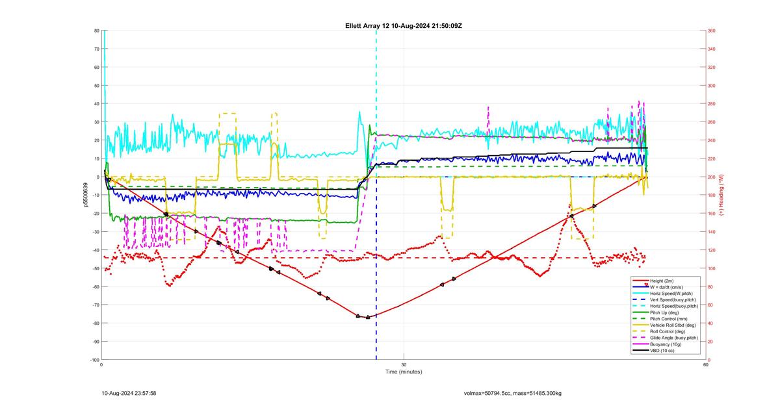780x404 pixels.
Task: Click the '60' tick on the time axis
Action: coord(705,364)
